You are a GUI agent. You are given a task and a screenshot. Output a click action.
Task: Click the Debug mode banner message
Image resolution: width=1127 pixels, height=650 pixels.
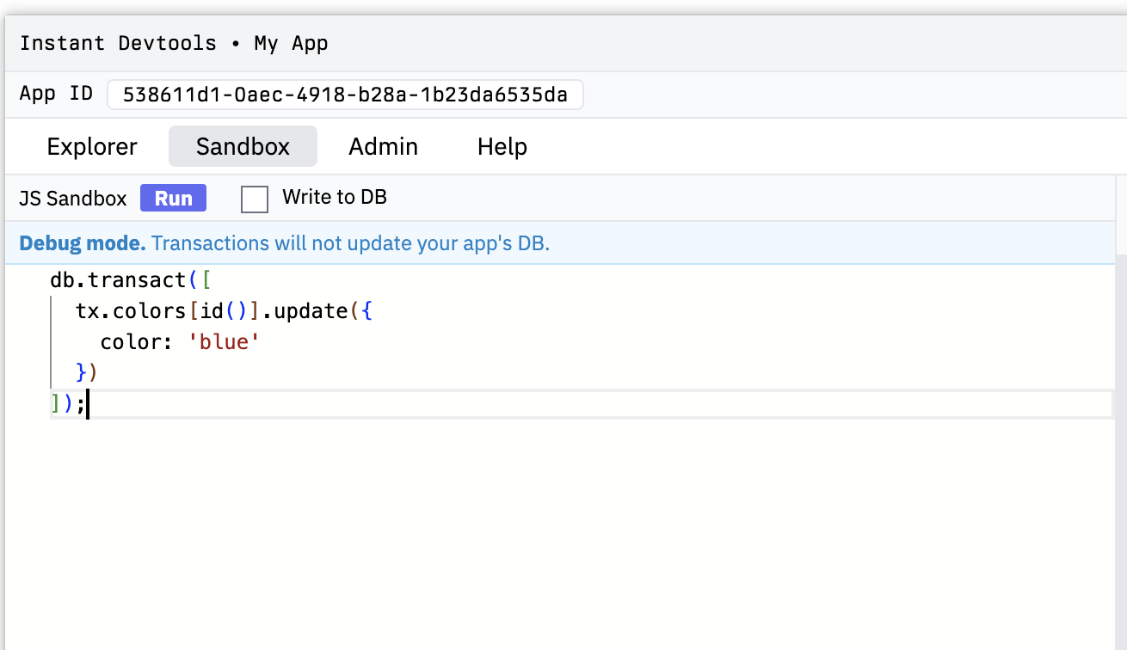[x=284, y=243]
